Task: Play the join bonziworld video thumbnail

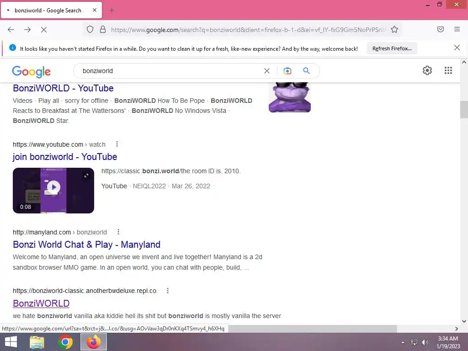Action: click(x=53, y=191)
